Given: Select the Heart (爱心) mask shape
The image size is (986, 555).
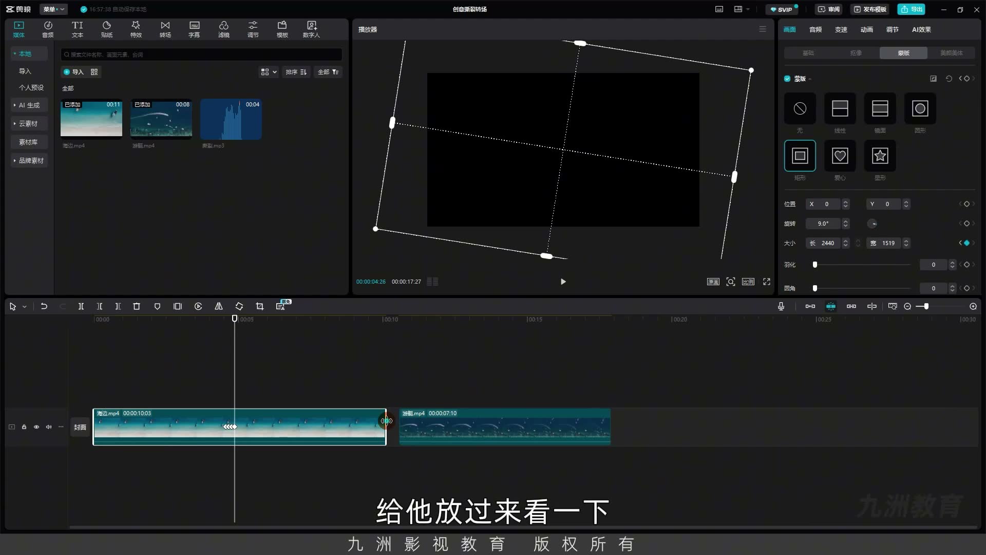Looking at the screenshot, I should pyautogui.click(x=840, y=156).
